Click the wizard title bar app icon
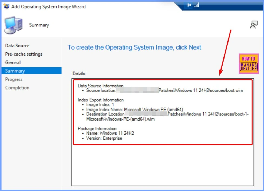 point(6,6)
